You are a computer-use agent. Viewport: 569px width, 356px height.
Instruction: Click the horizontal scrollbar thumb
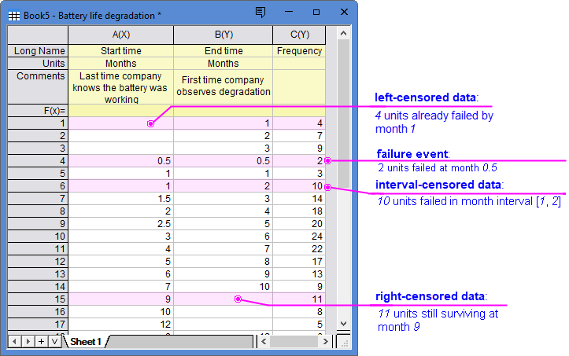294,342
